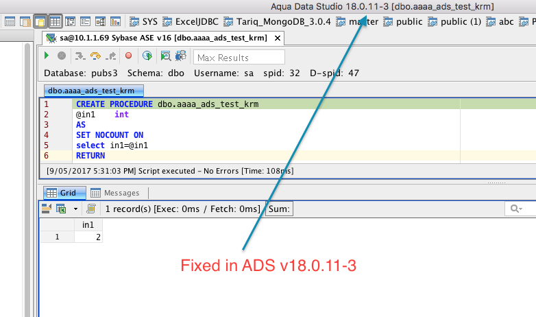Image resolution: width=536 pixels, height=317 pixels.
Task: Click the second layout icon with side panel
Action: (x=25, y=22)
